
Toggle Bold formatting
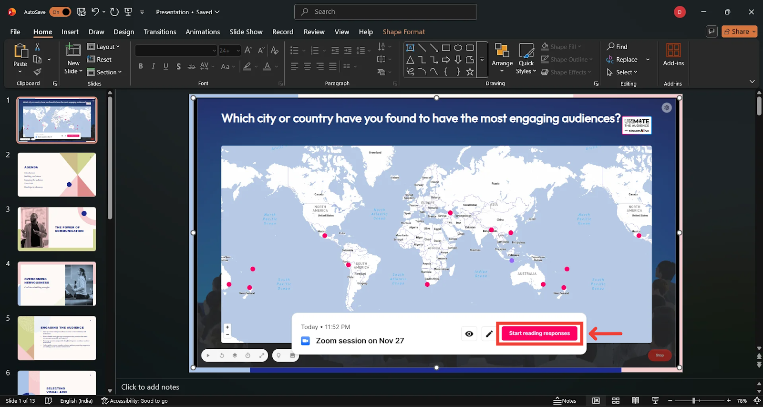[x=141, y=66]
